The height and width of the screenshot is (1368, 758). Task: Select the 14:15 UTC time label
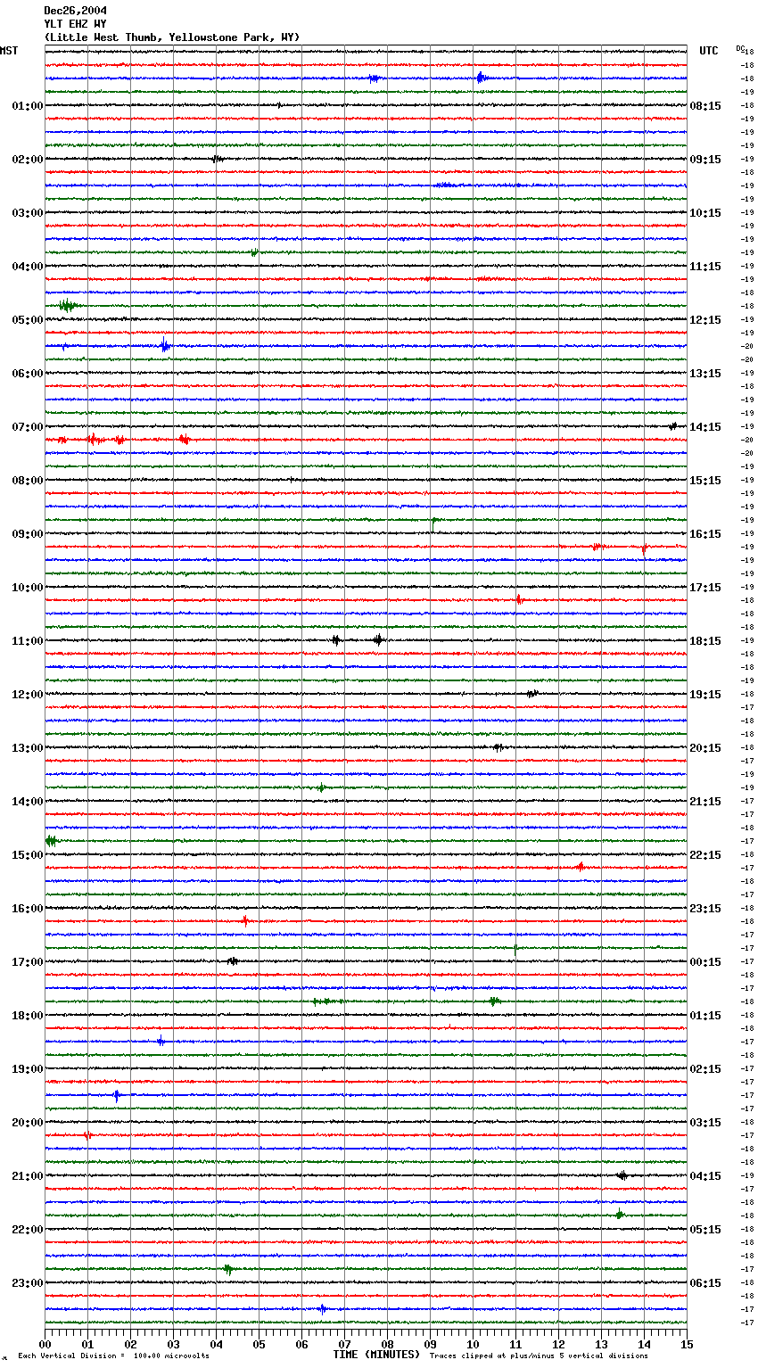point(705,427)
